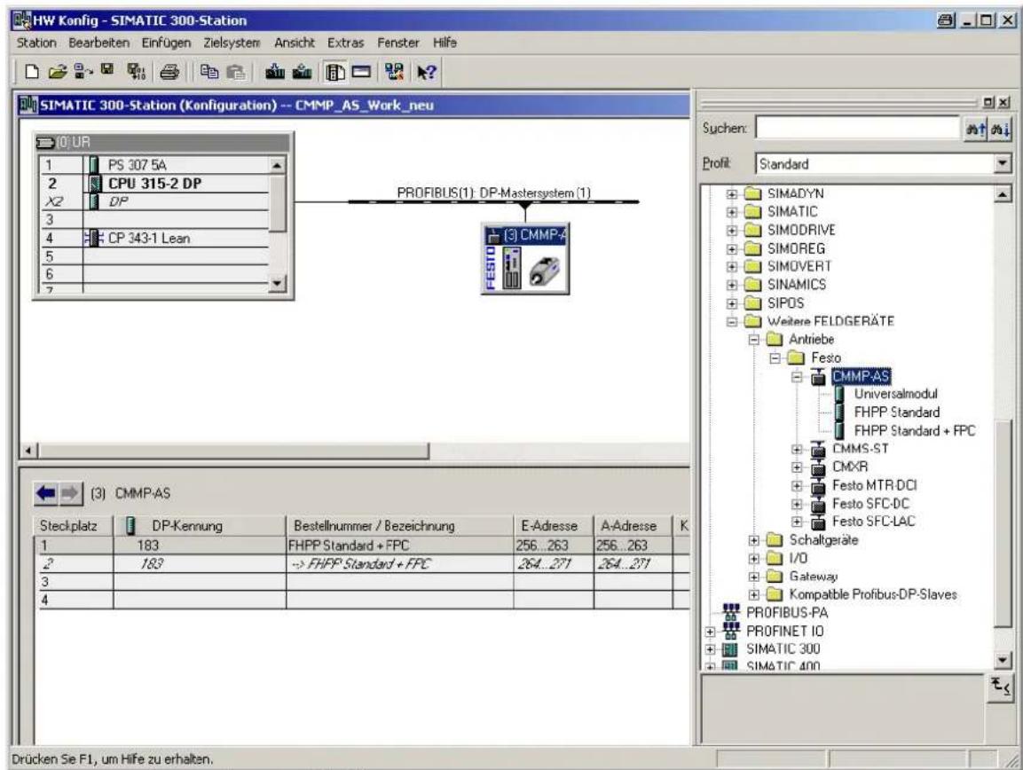Image resolution: width=1023 pixels, height=770 pixels.
Task: Click the rack scroll down arrow
Action: pos(278,283)
